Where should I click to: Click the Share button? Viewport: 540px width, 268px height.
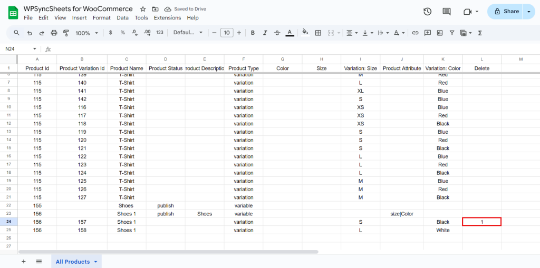[x=505, y=12]
